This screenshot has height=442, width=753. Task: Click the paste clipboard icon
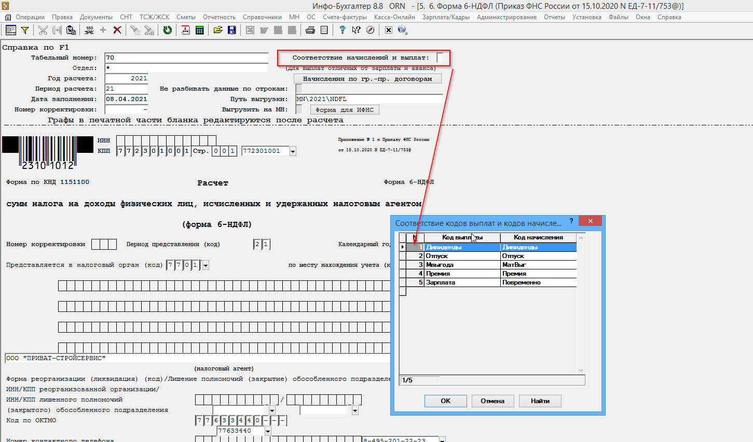[x=71, y=30]
